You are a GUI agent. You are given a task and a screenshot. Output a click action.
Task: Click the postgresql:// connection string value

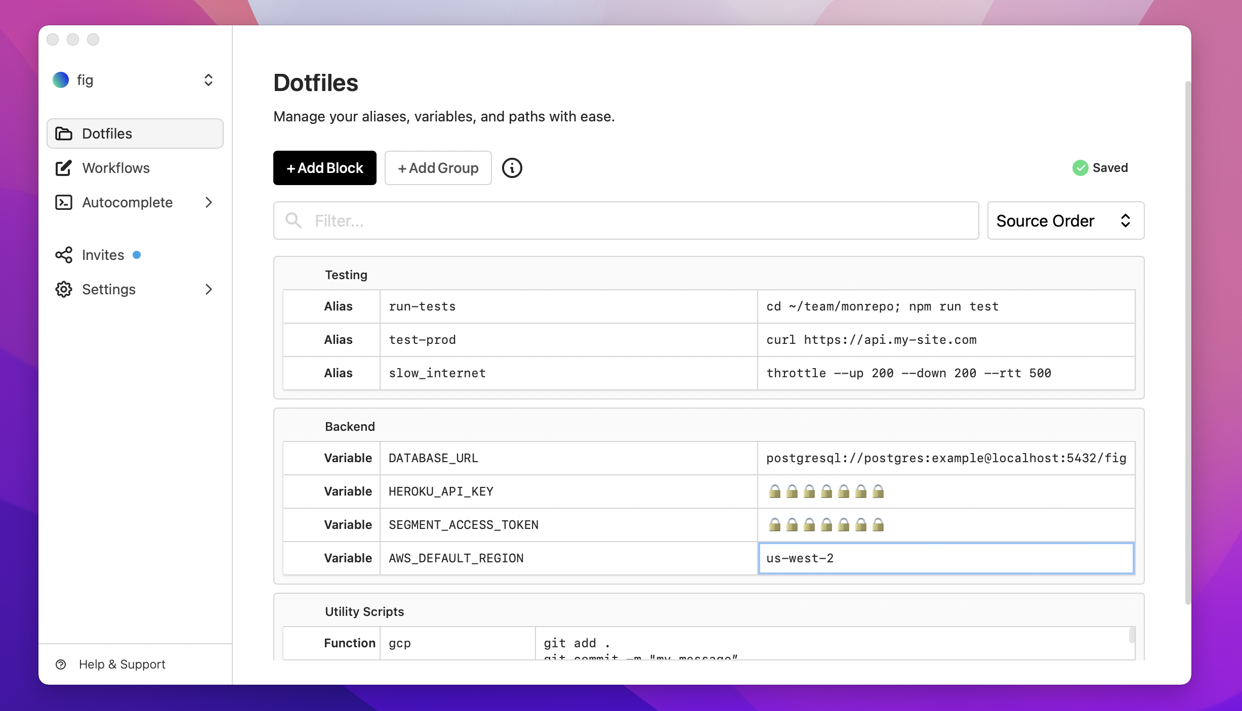pos(946,458)
